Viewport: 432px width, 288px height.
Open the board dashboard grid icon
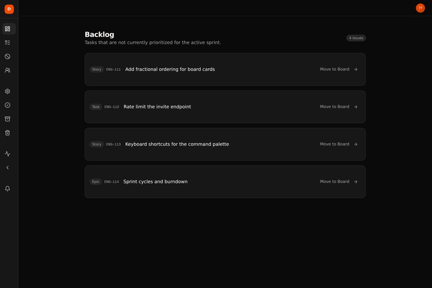(8, 28)
